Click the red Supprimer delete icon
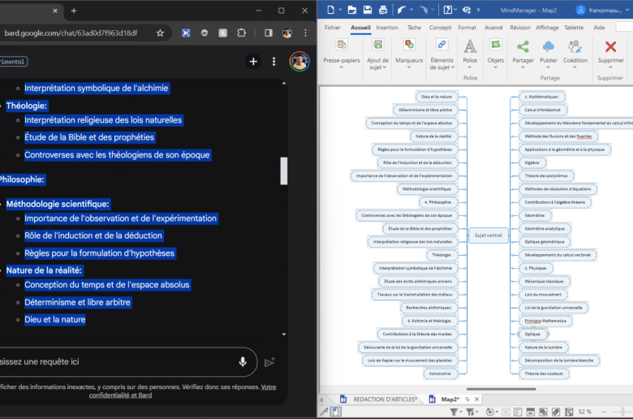The height and width of the screenshot is (419, 633). point(610,46)
